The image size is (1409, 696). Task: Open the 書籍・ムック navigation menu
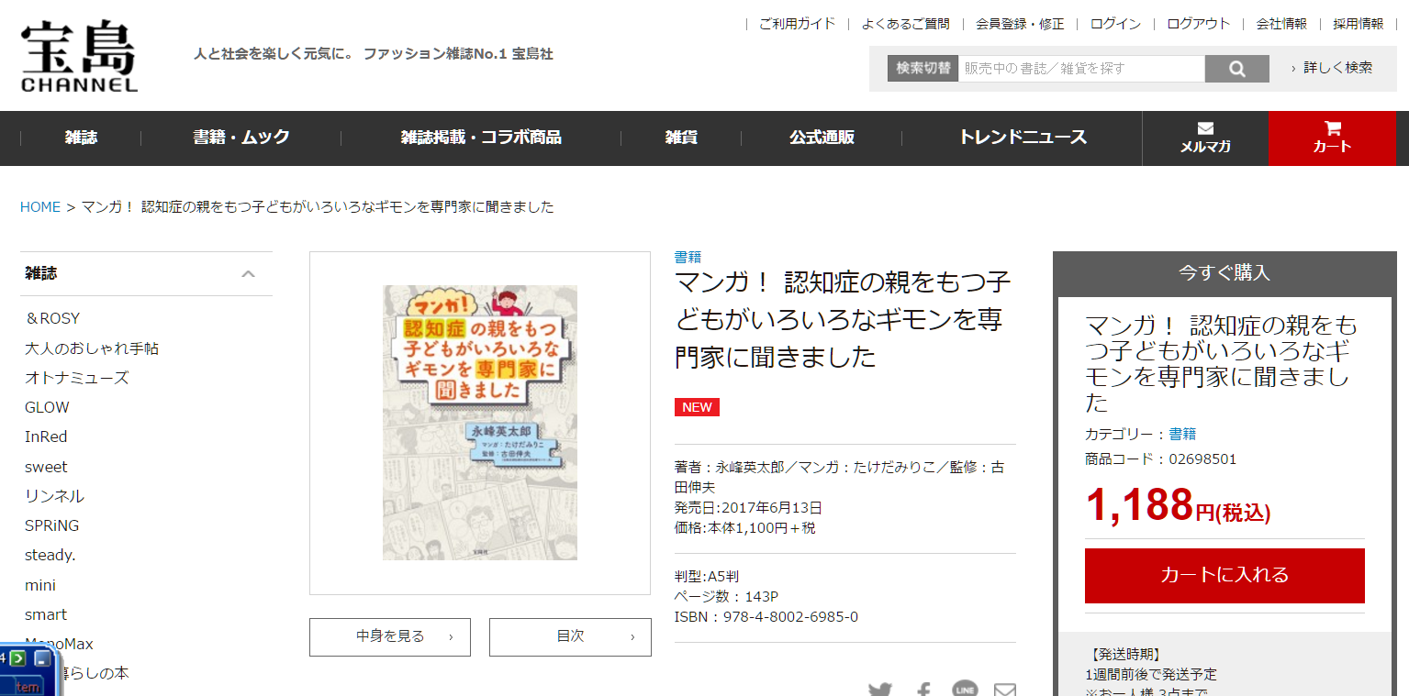pos(241,138)
